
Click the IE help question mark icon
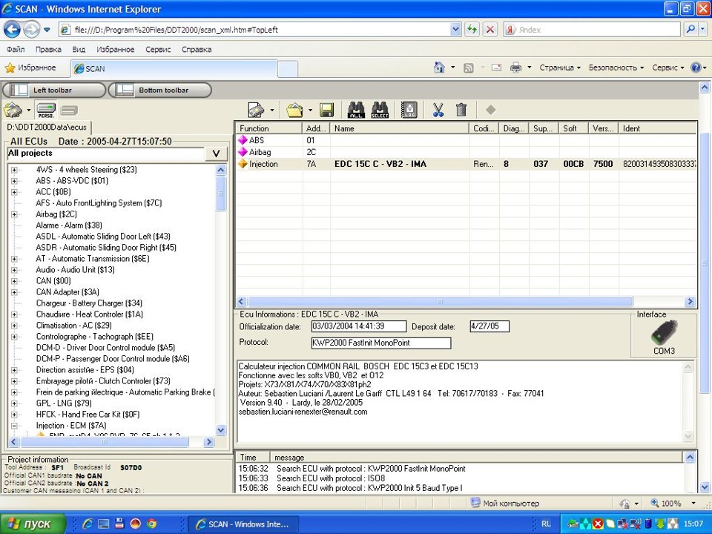(696, 67)
